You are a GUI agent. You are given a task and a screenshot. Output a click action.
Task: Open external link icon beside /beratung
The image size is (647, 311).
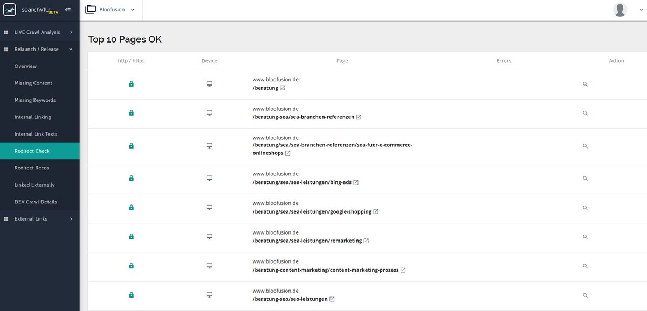click(x=283, y=88)
